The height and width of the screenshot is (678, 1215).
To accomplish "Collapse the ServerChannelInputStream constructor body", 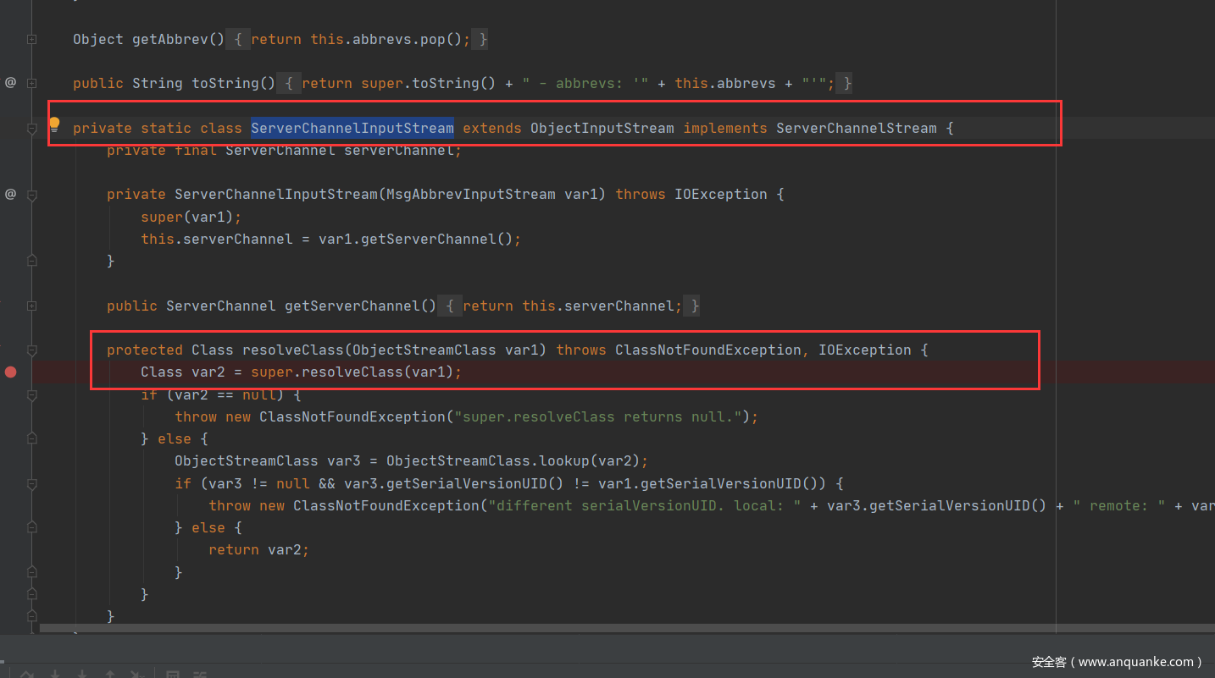I will click(x=31, y=195).
